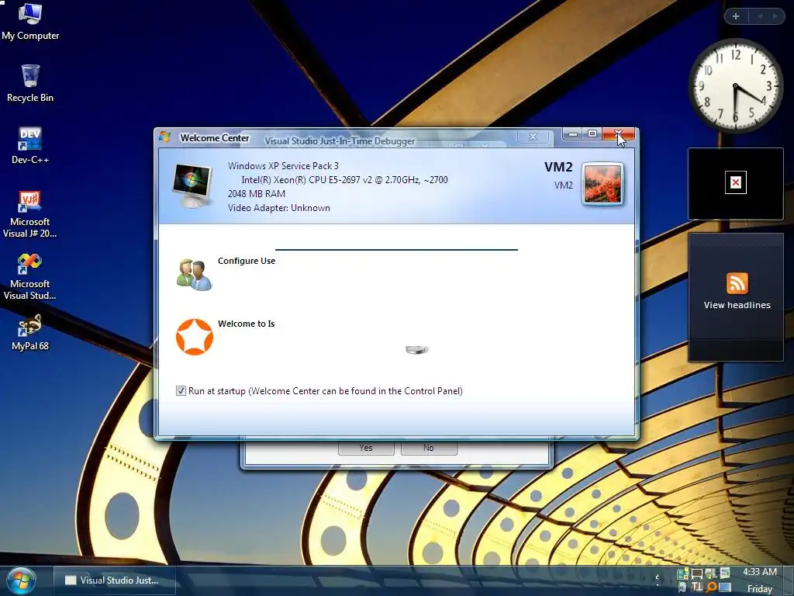794x596 pixels.
Task: Close the Welcome Center window
Action: point(618,133)
